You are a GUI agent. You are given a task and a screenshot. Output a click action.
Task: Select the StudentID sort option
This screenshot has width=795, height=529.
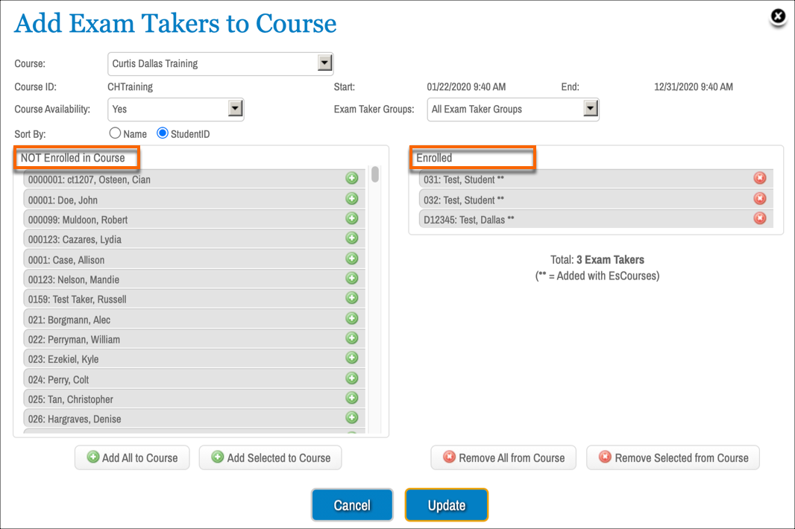point(161,133)
